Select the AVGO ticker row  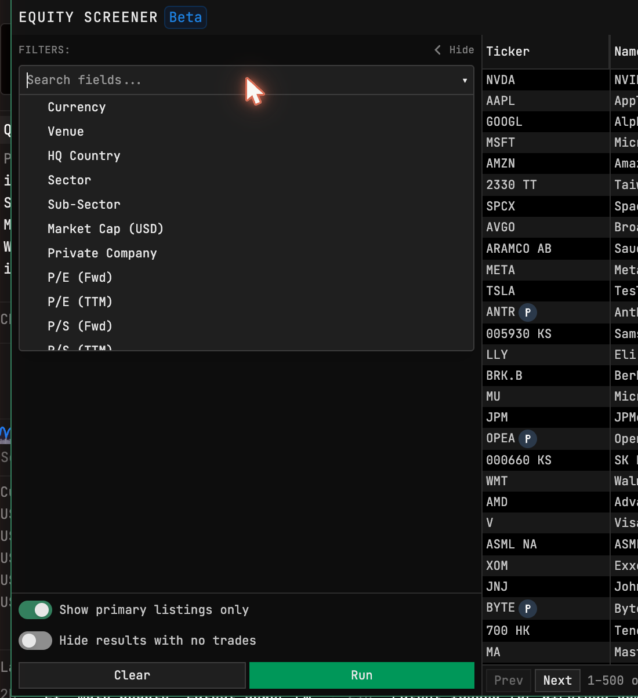pyautogui.click(x=546, y=227)
